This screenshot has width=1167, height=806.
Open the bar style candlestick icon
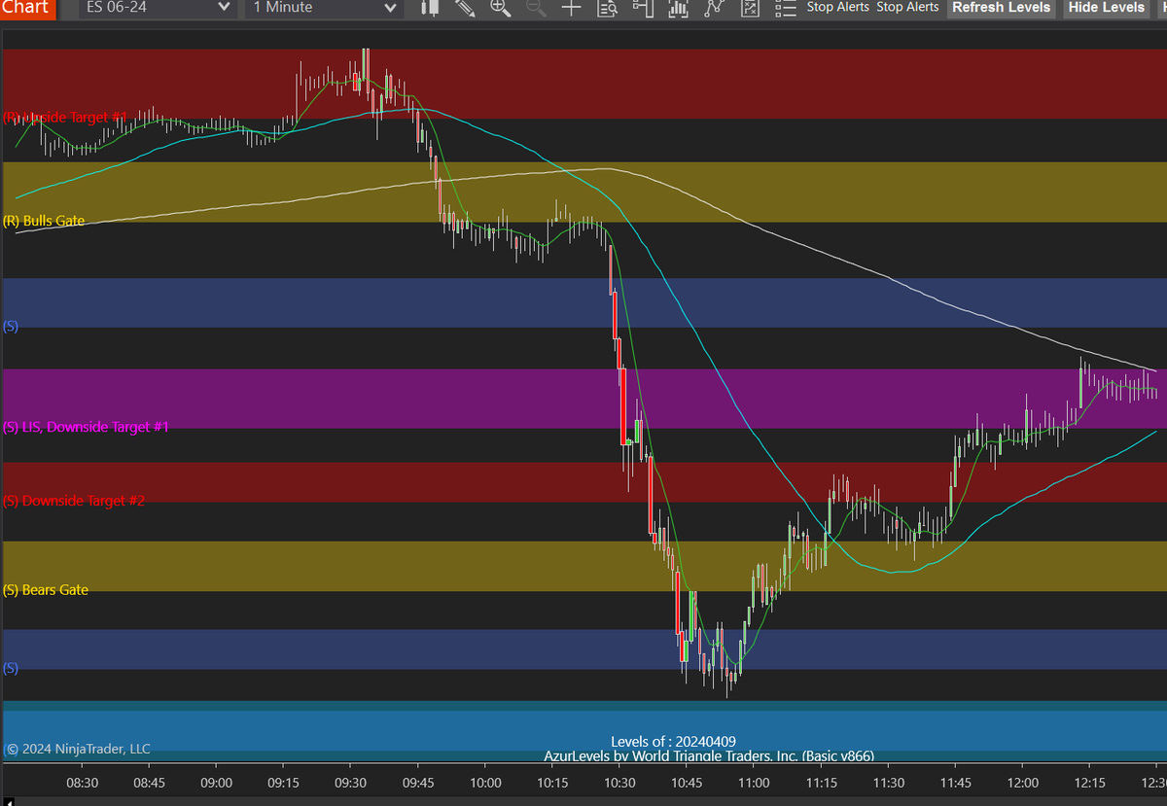pos(431,8)
